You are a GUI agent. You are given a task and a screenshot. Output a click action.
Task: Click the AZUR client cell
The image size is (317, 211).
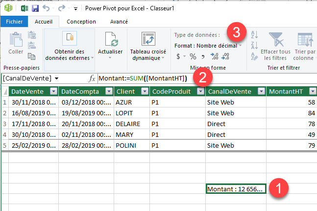pos(132,102)
